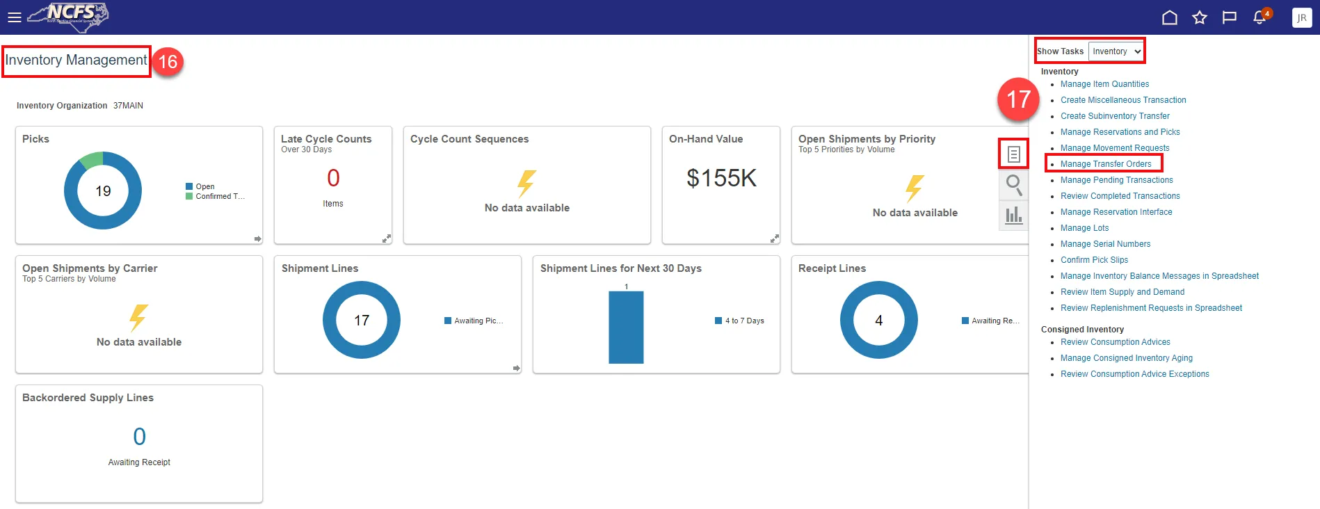The height and width of the screenshot is (509, 1320).
Task: Click the blue Open legend swatch
Action: [189, 186]
